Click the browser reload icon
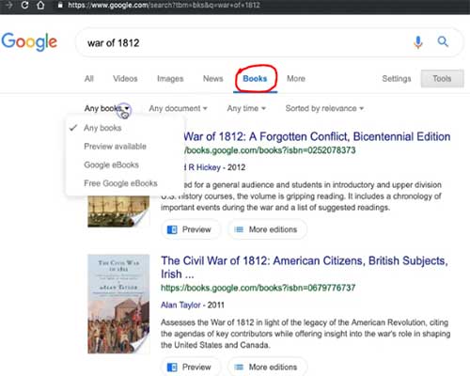Image resolution: width=470 pixels, height=376 pixels. tap(24, 5)
